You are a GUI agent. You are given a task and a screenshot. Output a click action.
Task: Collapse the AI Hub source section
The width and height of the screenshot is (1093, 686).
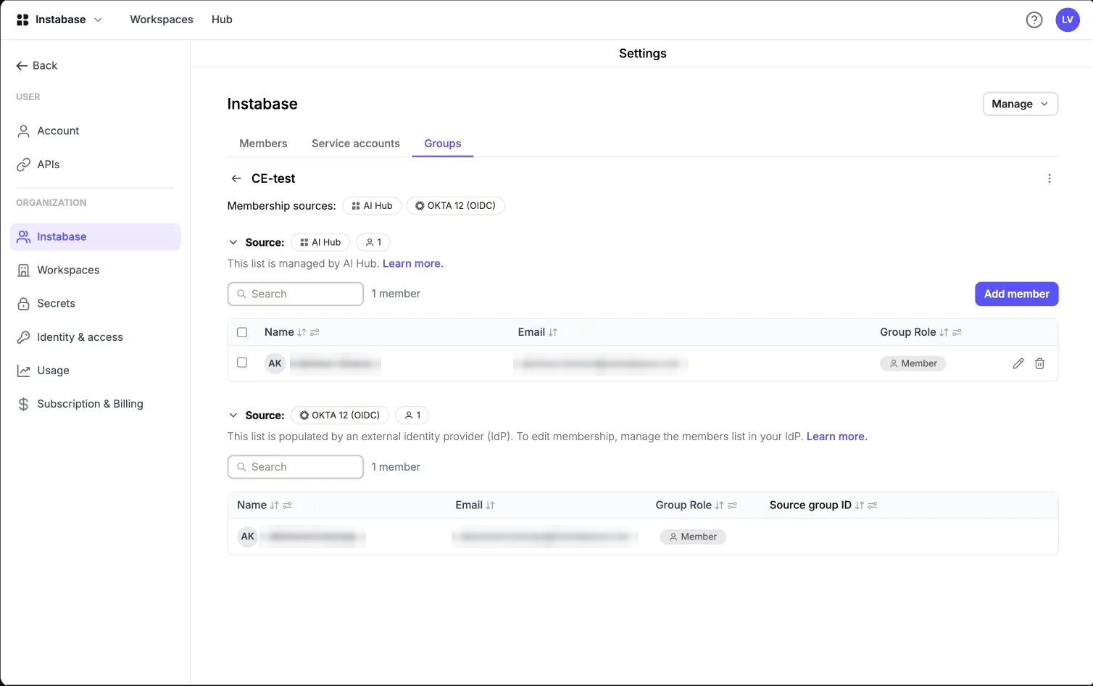click(233, 242)
